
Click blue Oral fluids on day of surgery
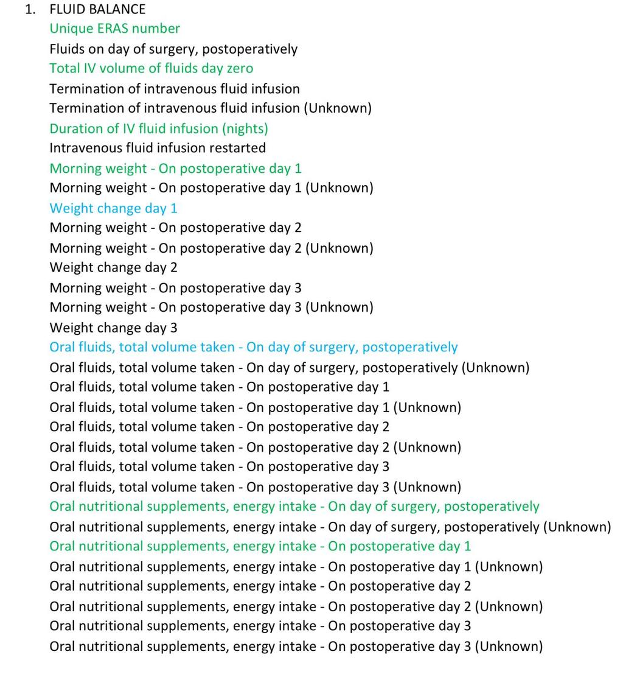pyautogui.click(x=254, y=348)
